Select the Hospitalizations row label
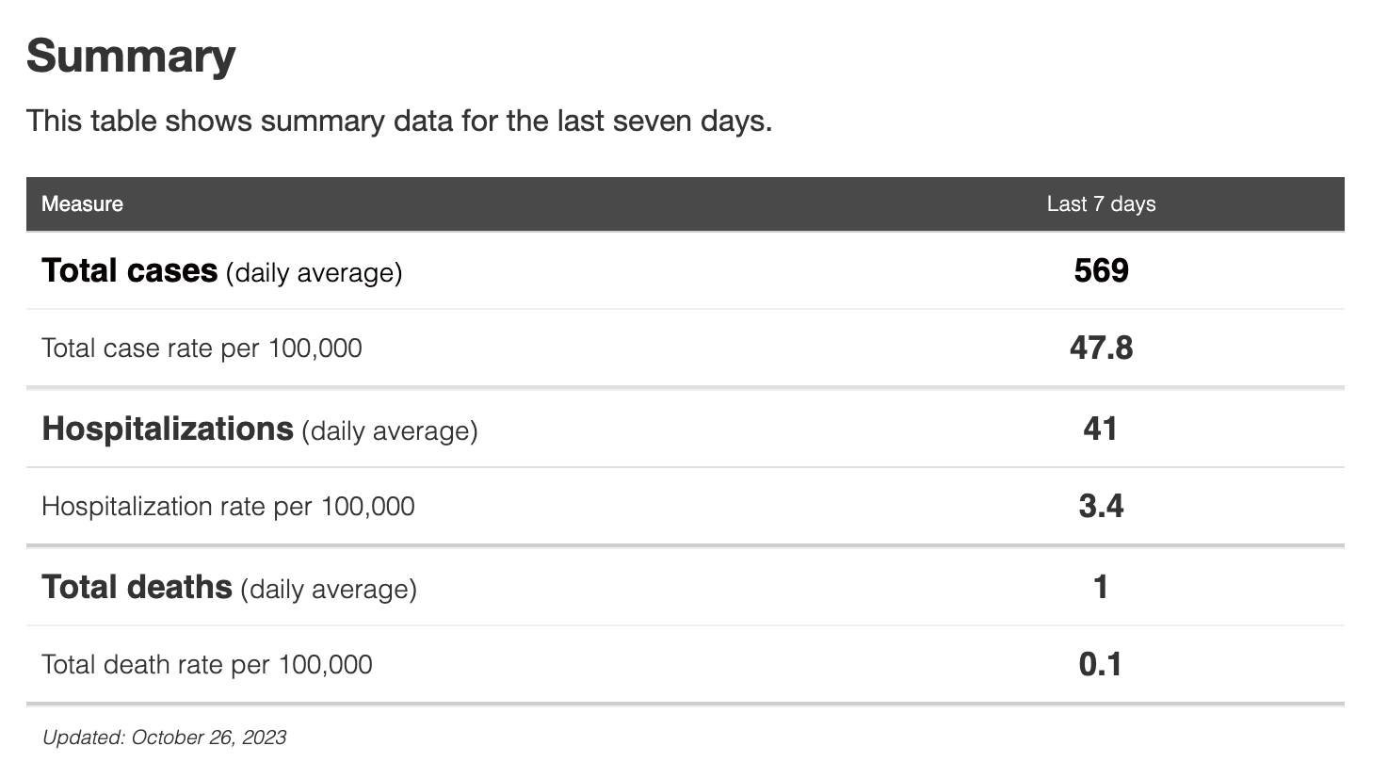The image size is (1388, 778). (x=168, y=430)
